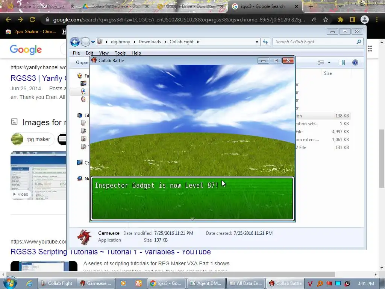Switch to Agent.DM taskbar button
The width and height of the screenshot is (385, 289).
coord(206,283)
